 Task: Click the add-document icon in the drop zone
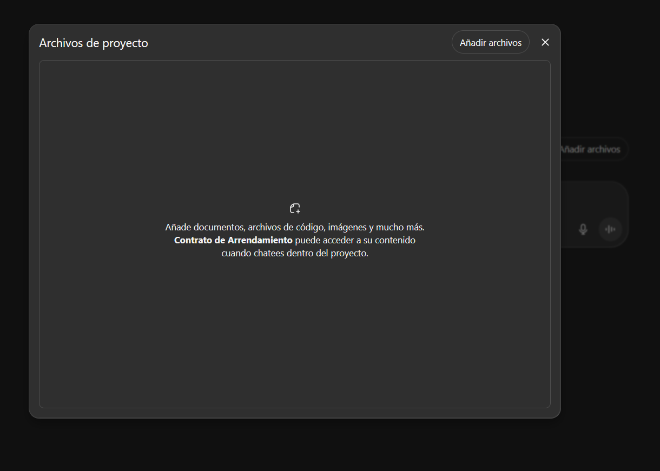coord(295,207)
